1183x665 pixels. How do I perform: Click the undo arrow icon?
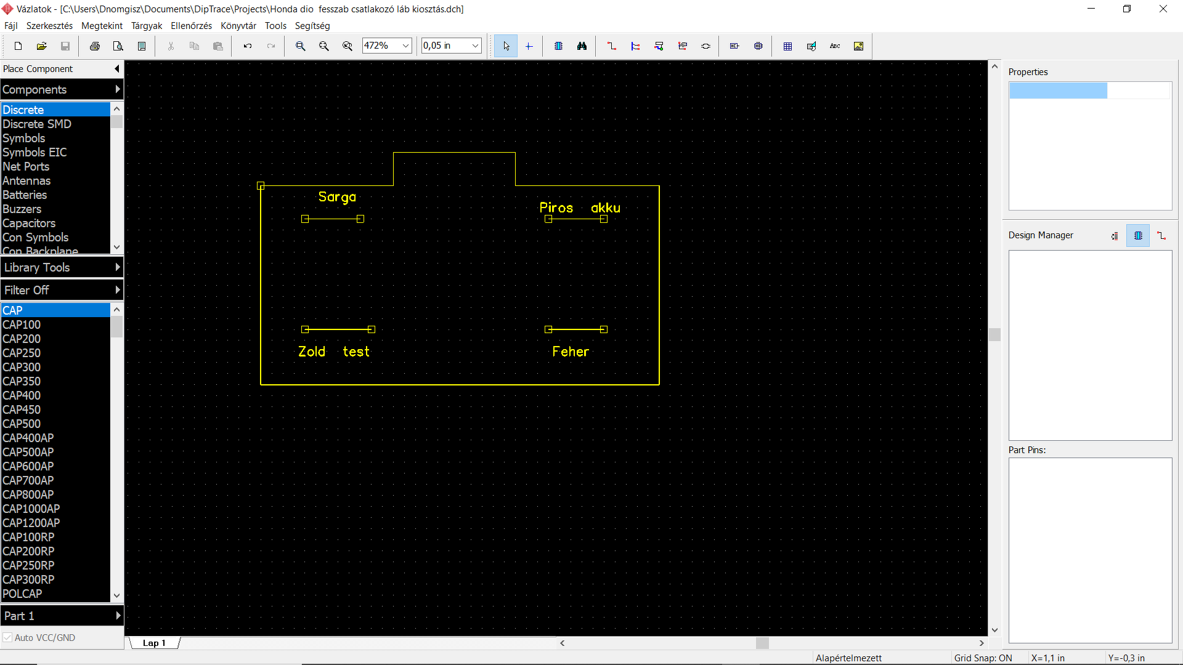pyautogui.click(x=247, y=46)
